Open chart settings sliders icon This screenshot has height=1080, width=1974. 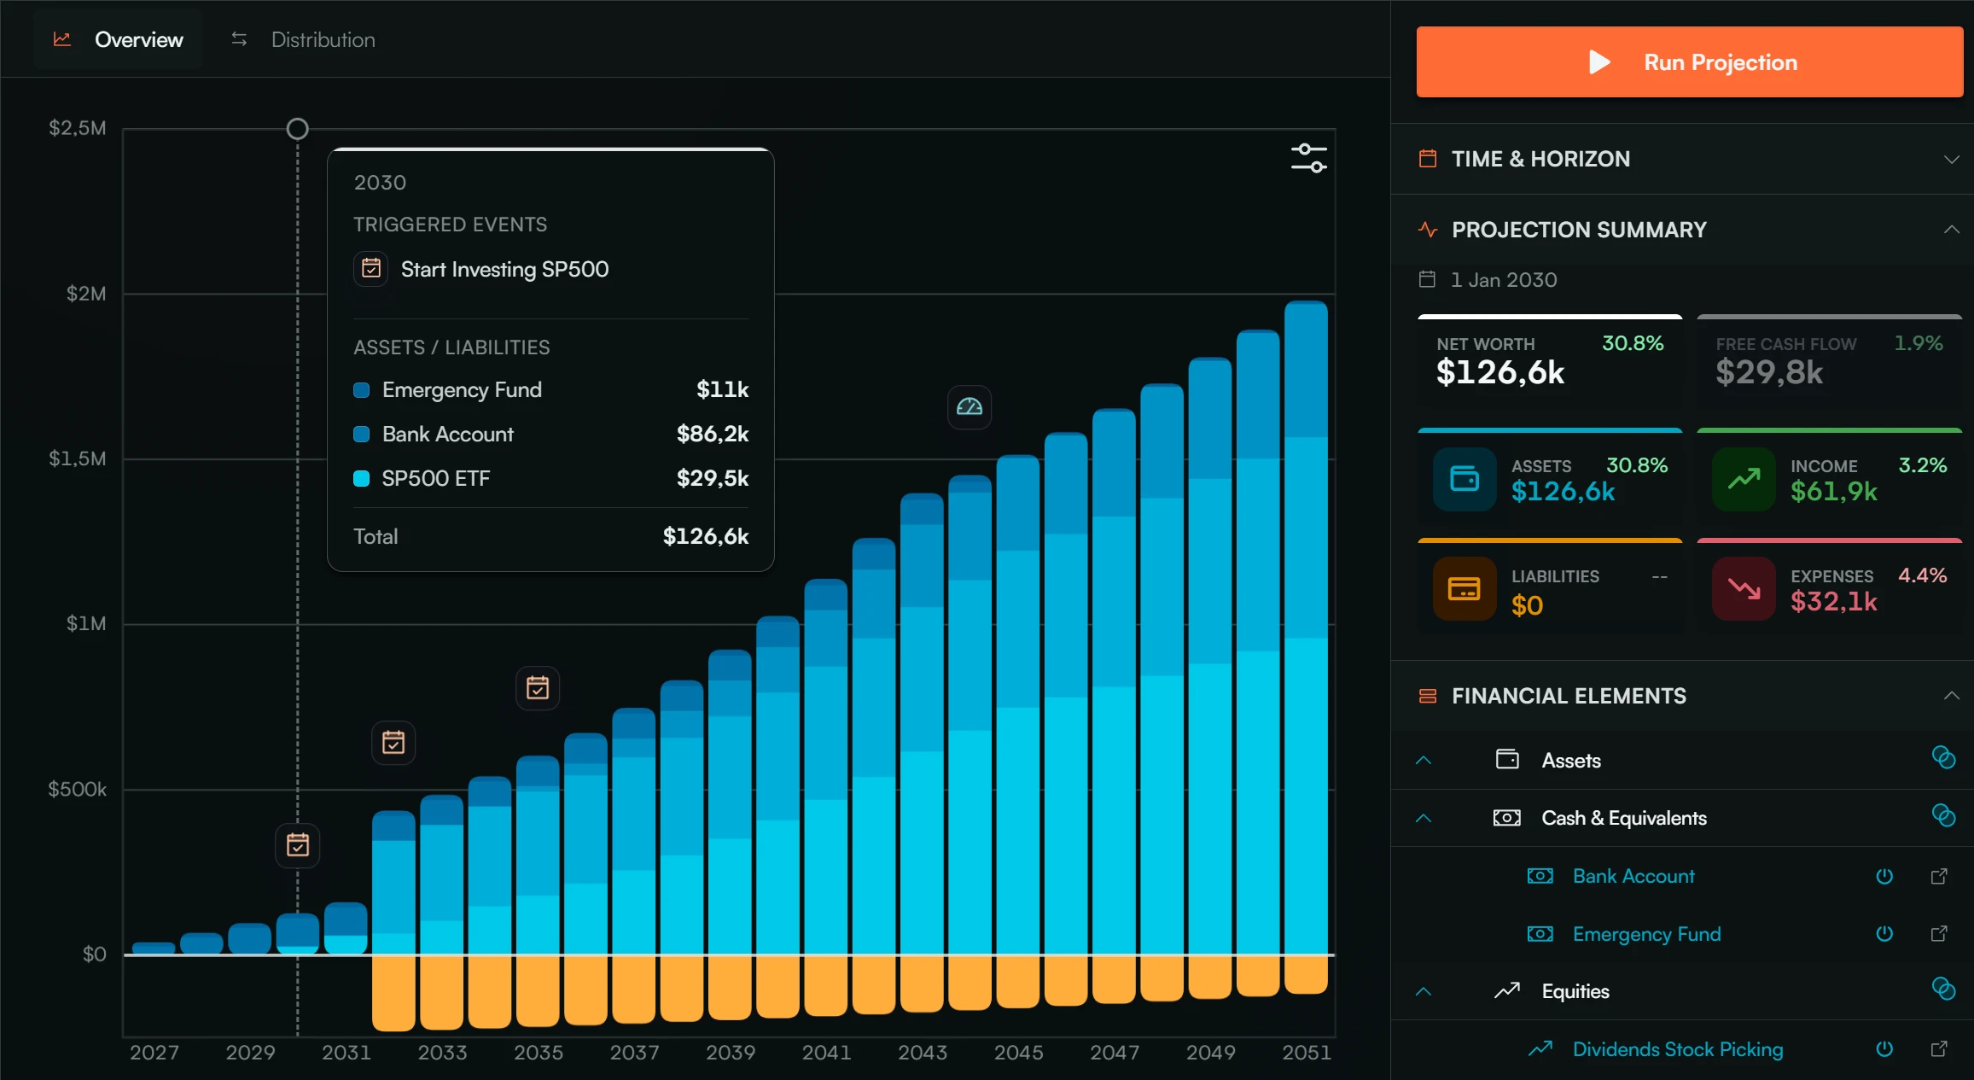[1308, 158]
